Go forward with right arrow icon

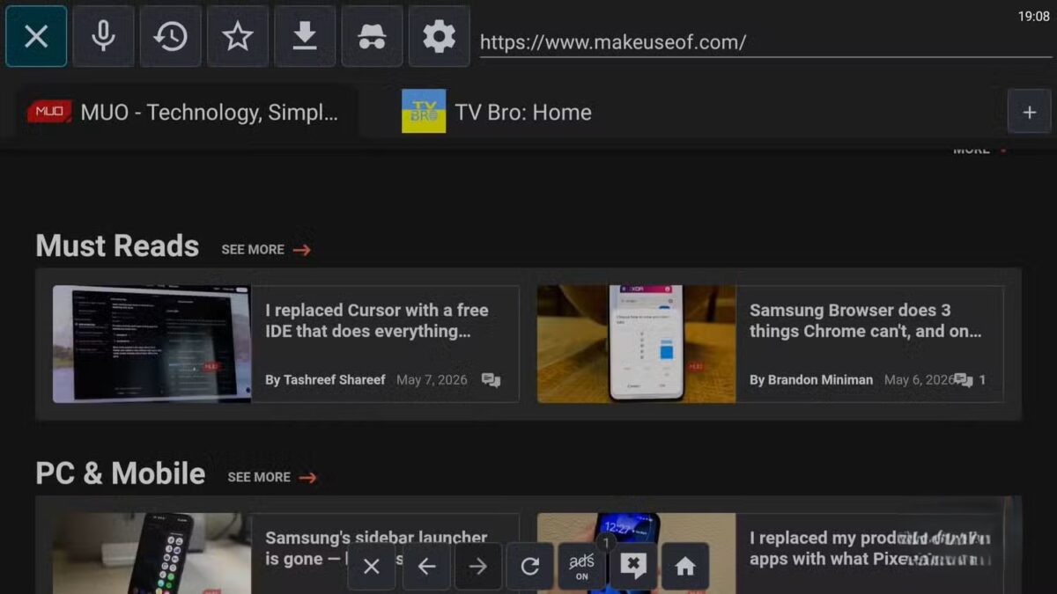tap(478, 567)
